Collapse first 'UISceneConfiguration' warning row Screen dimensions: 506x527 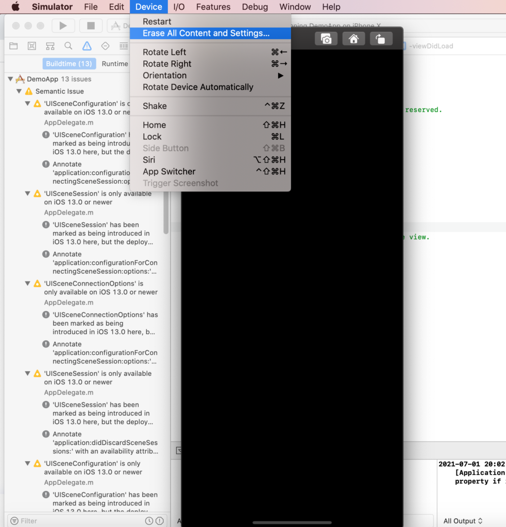point(28,103)
